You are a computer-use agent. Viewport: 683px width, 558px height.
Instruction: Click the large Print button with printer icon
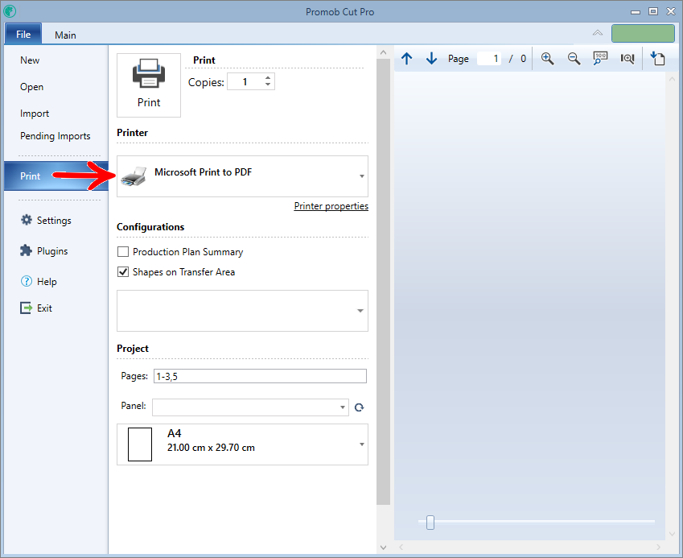point(149,85)
